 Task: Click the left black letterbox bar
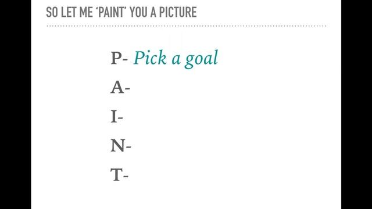[x=16, y=105]
